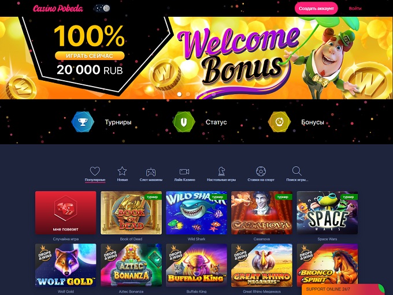Open the Book of Dead game thumbnail

(x=131, y=212)
